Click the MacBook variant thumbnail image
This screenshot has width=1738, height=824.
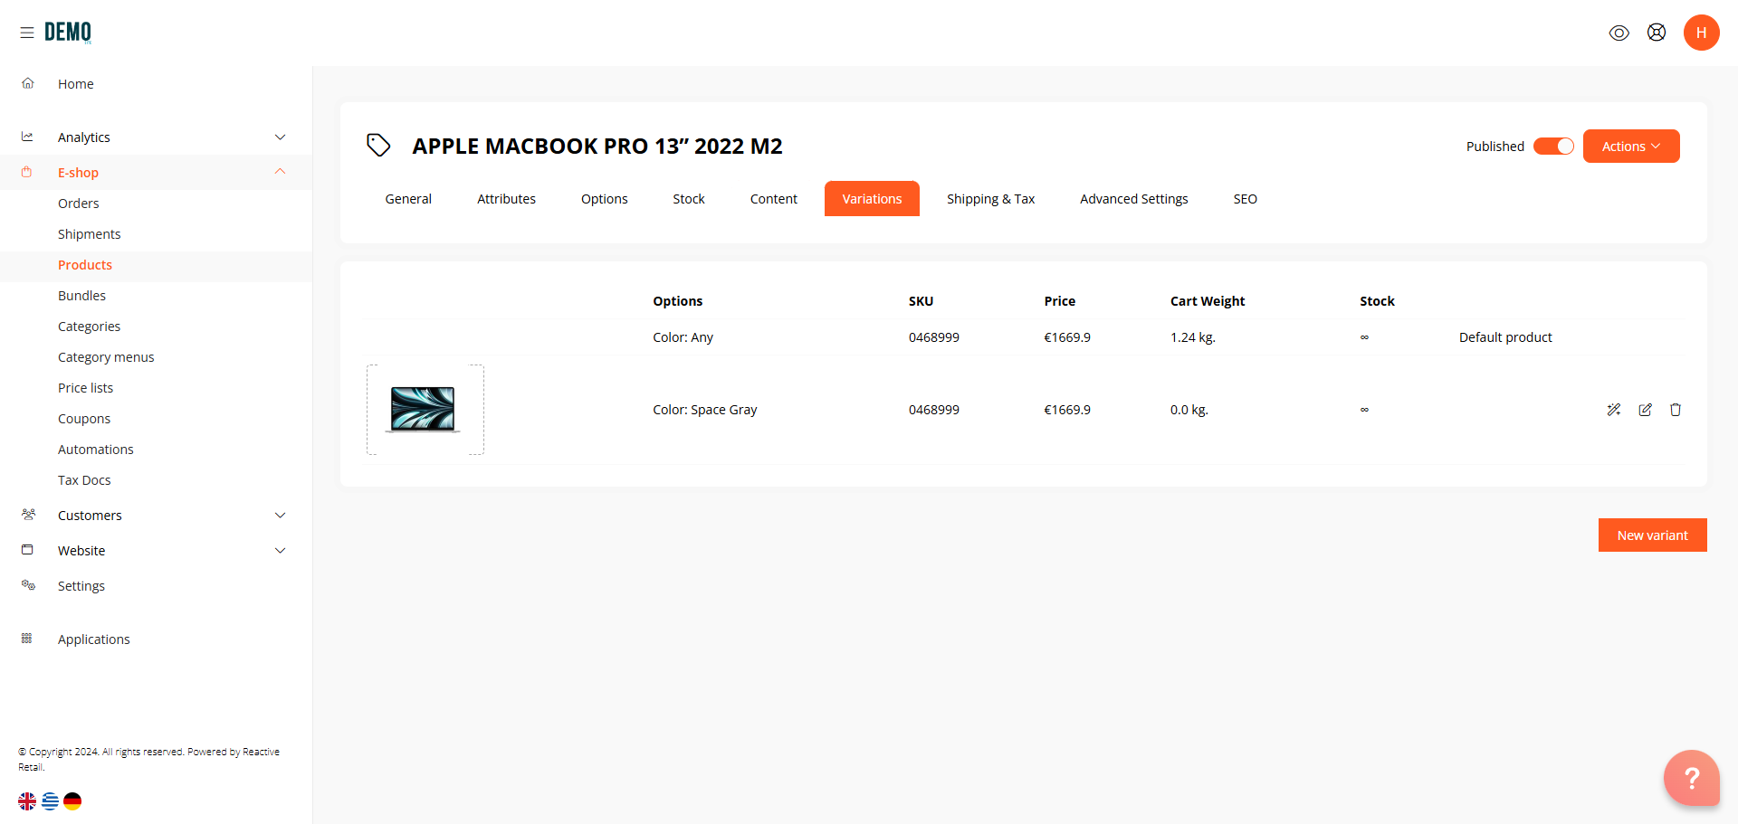425,410
